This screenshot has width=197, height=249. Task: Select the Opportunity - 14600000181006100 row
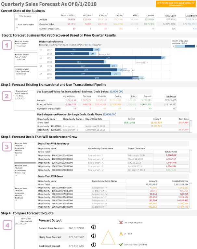pos(113,155)
